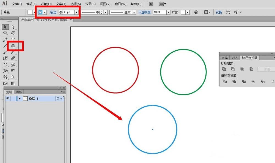Open the 不透明度 100% dropdown arrow
The height and width of the screenshot is (163, 275).
168,12
